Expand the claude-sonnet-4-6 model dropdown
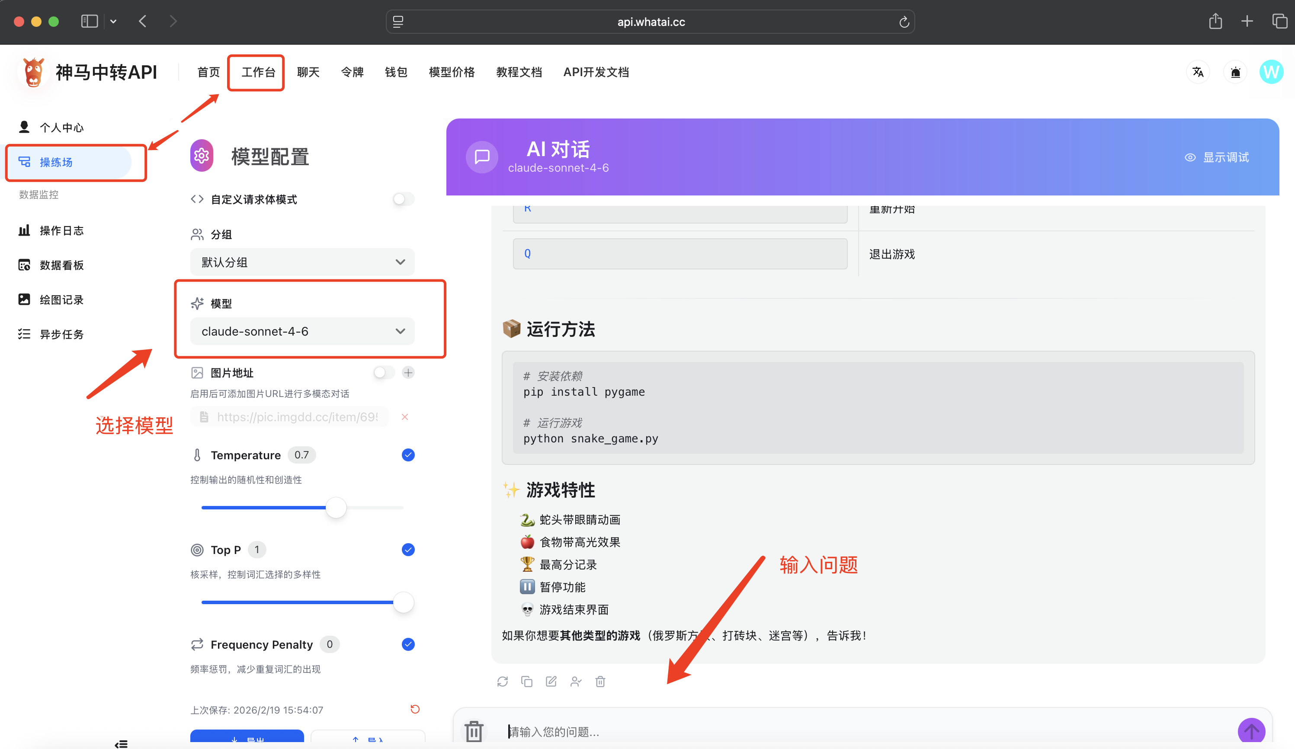 pos(302,331)
